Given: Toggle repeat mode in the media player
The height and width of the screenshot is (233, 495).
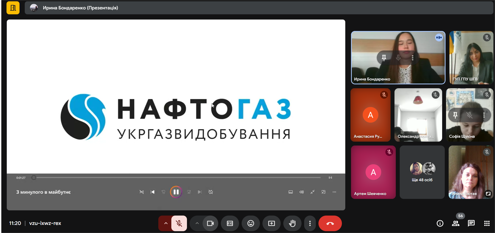Looking at the screenshot, I should tap(211, 192).
